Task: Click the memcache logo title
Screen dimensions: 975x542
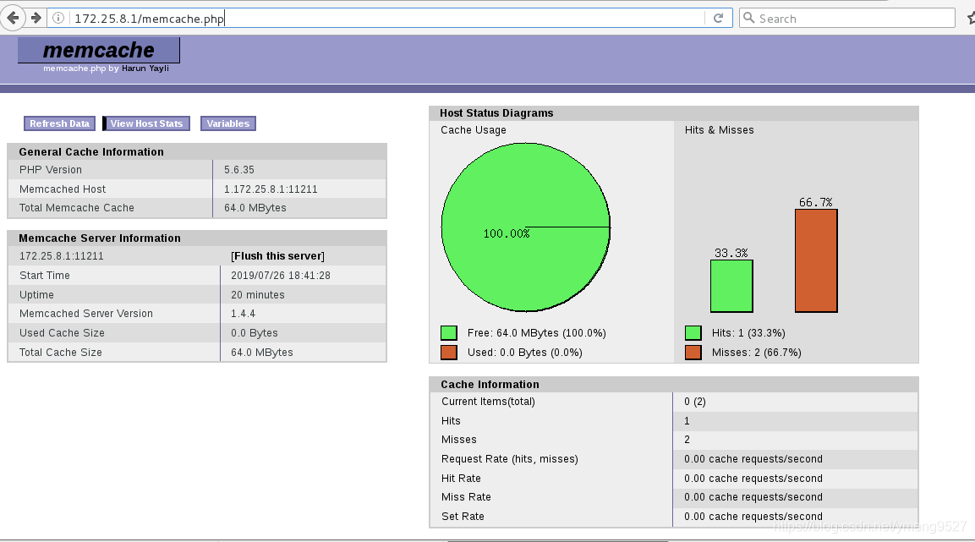Action: point(99,50)
